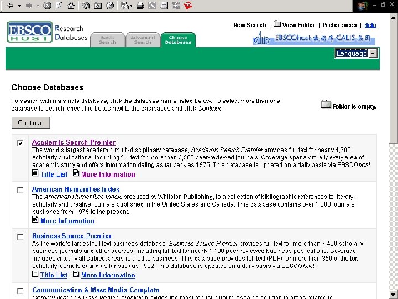This screenshot has height=299, width=398.
Task: Open the Mail icon dropdown arrow
Action: pyautogui.click(x=131, y=6)
